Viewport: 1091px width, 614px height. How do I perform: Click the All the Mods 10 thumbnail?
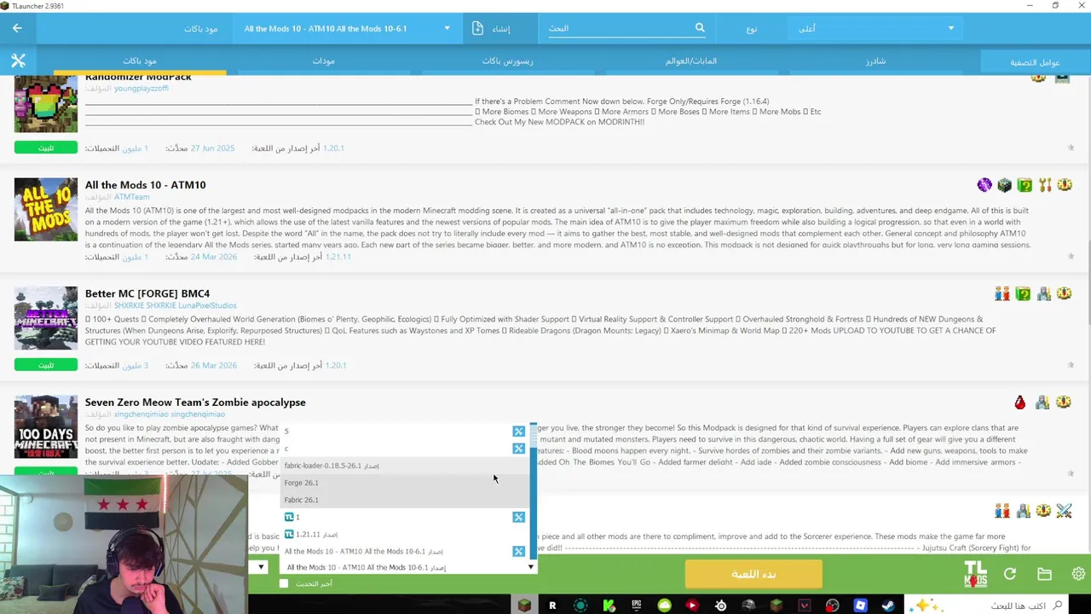click(x=46, y=209)
